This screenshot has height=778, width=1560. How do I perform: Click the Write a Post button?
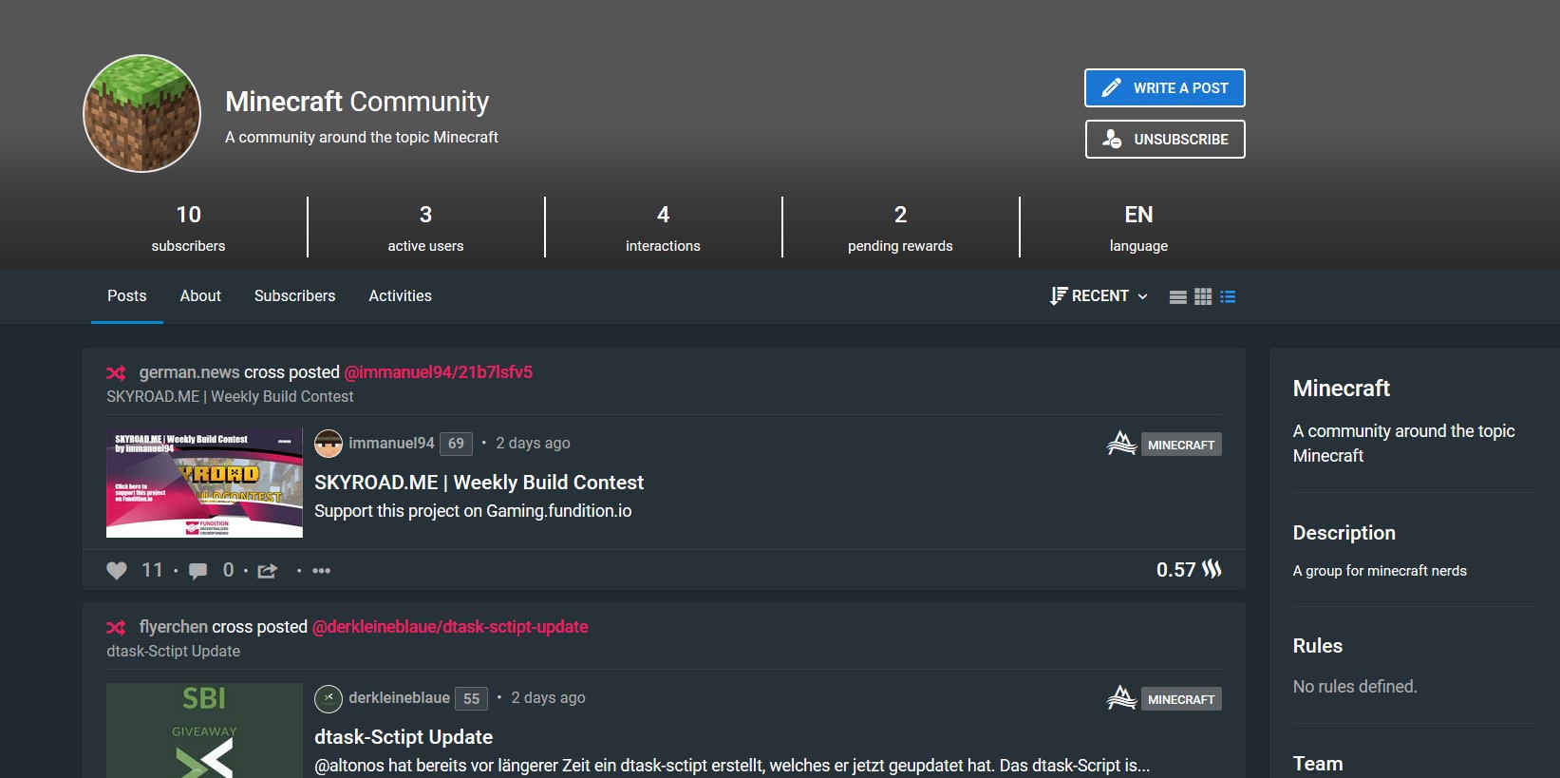(1165, 88)
